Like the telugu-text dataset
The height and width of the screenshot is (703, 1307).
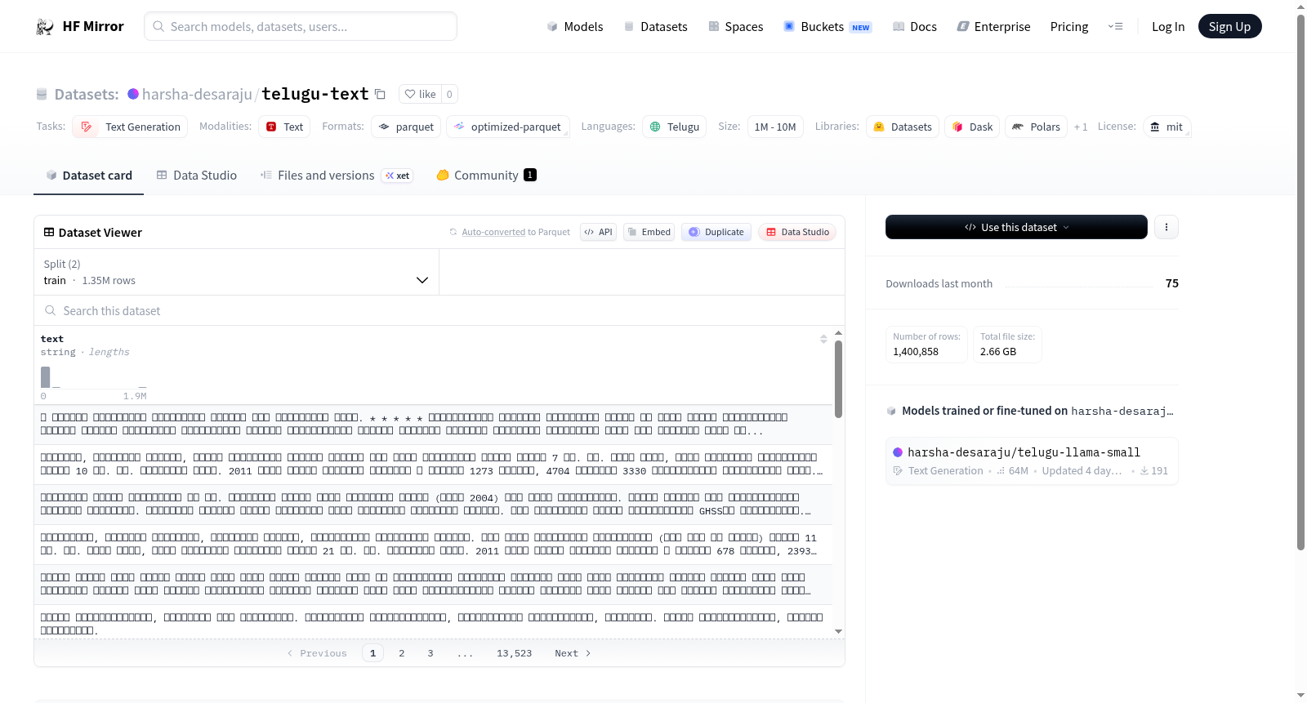click(421, 94)
